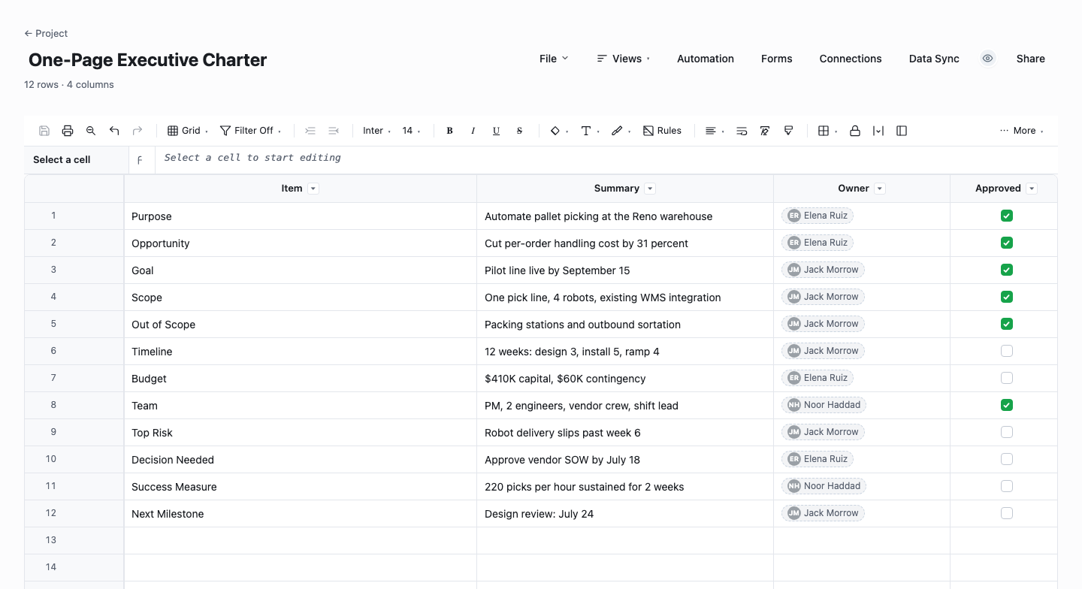Uncheck Approved for Scope row
The width and height of the screenshot is (1082, 589).
[x=1007, y=297]
